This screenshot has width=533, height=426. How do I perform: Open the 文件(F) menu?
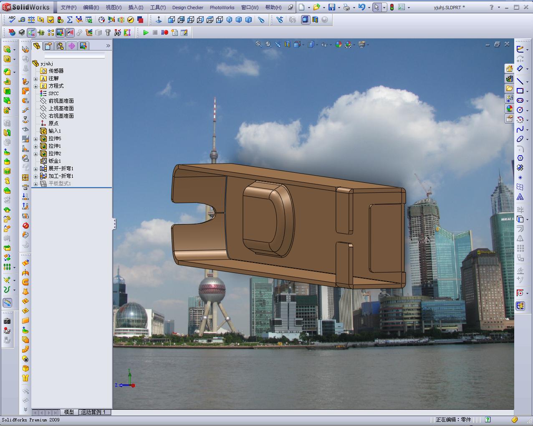(x=68, y=8)
